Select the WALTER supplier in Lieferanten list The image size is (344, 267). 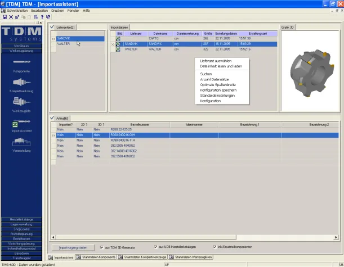[63, 43]
